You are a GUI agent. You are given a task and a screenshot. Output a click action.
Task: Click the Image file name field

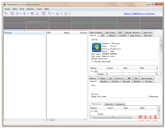pyautogui.click(x=125, y=99)
